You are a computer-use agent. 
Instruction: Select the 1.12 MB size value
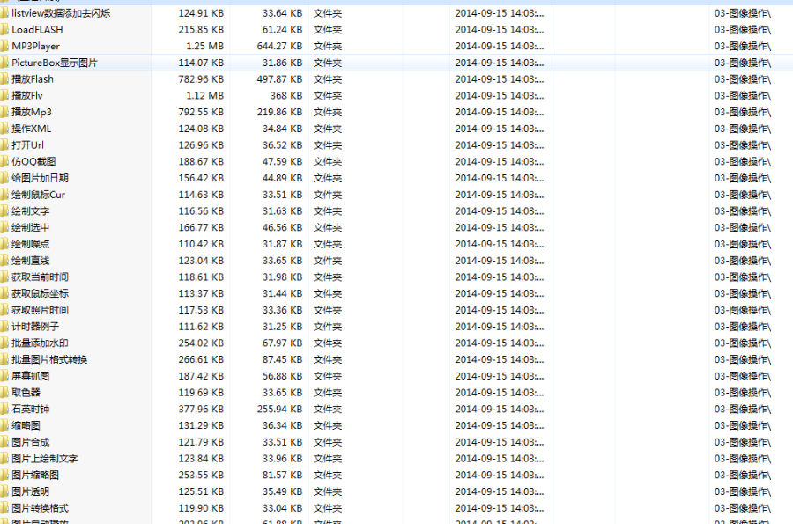point(204,95)
